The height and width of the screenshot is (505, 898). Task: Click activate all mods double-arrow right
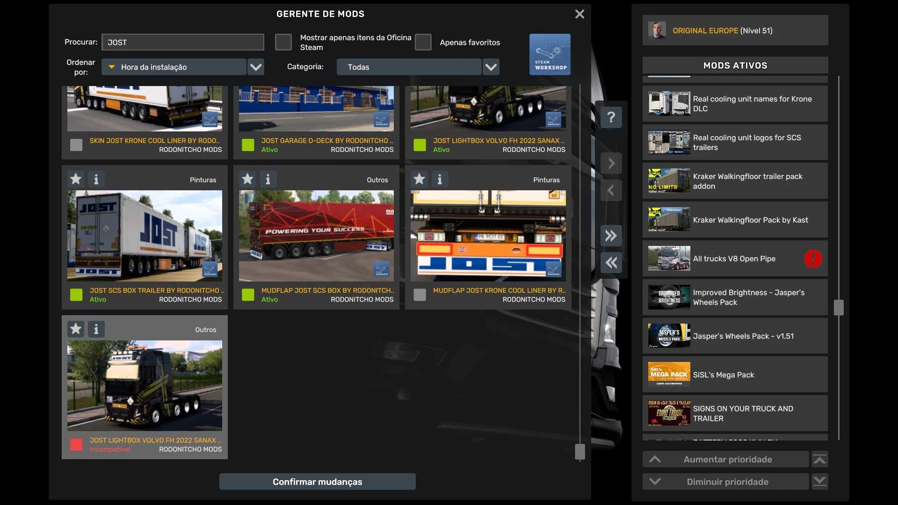[x=611, y=236]
